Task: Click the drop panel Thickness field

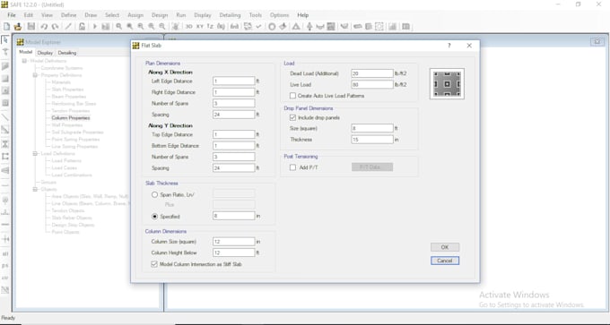Action: 372,140
